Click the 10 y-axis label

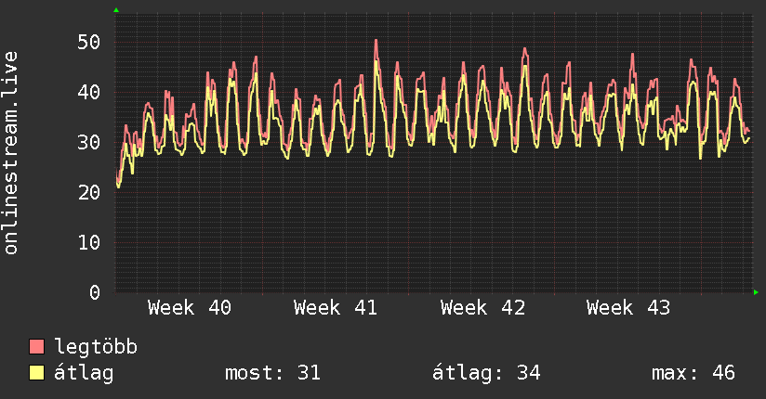coord(89,242)
